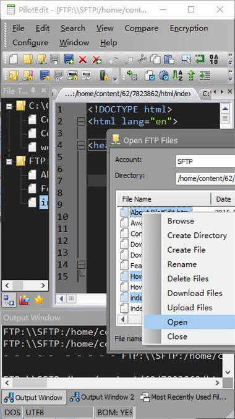Open the Account combo box showing SFTP

pyautogui.click(x=205, y=161)
